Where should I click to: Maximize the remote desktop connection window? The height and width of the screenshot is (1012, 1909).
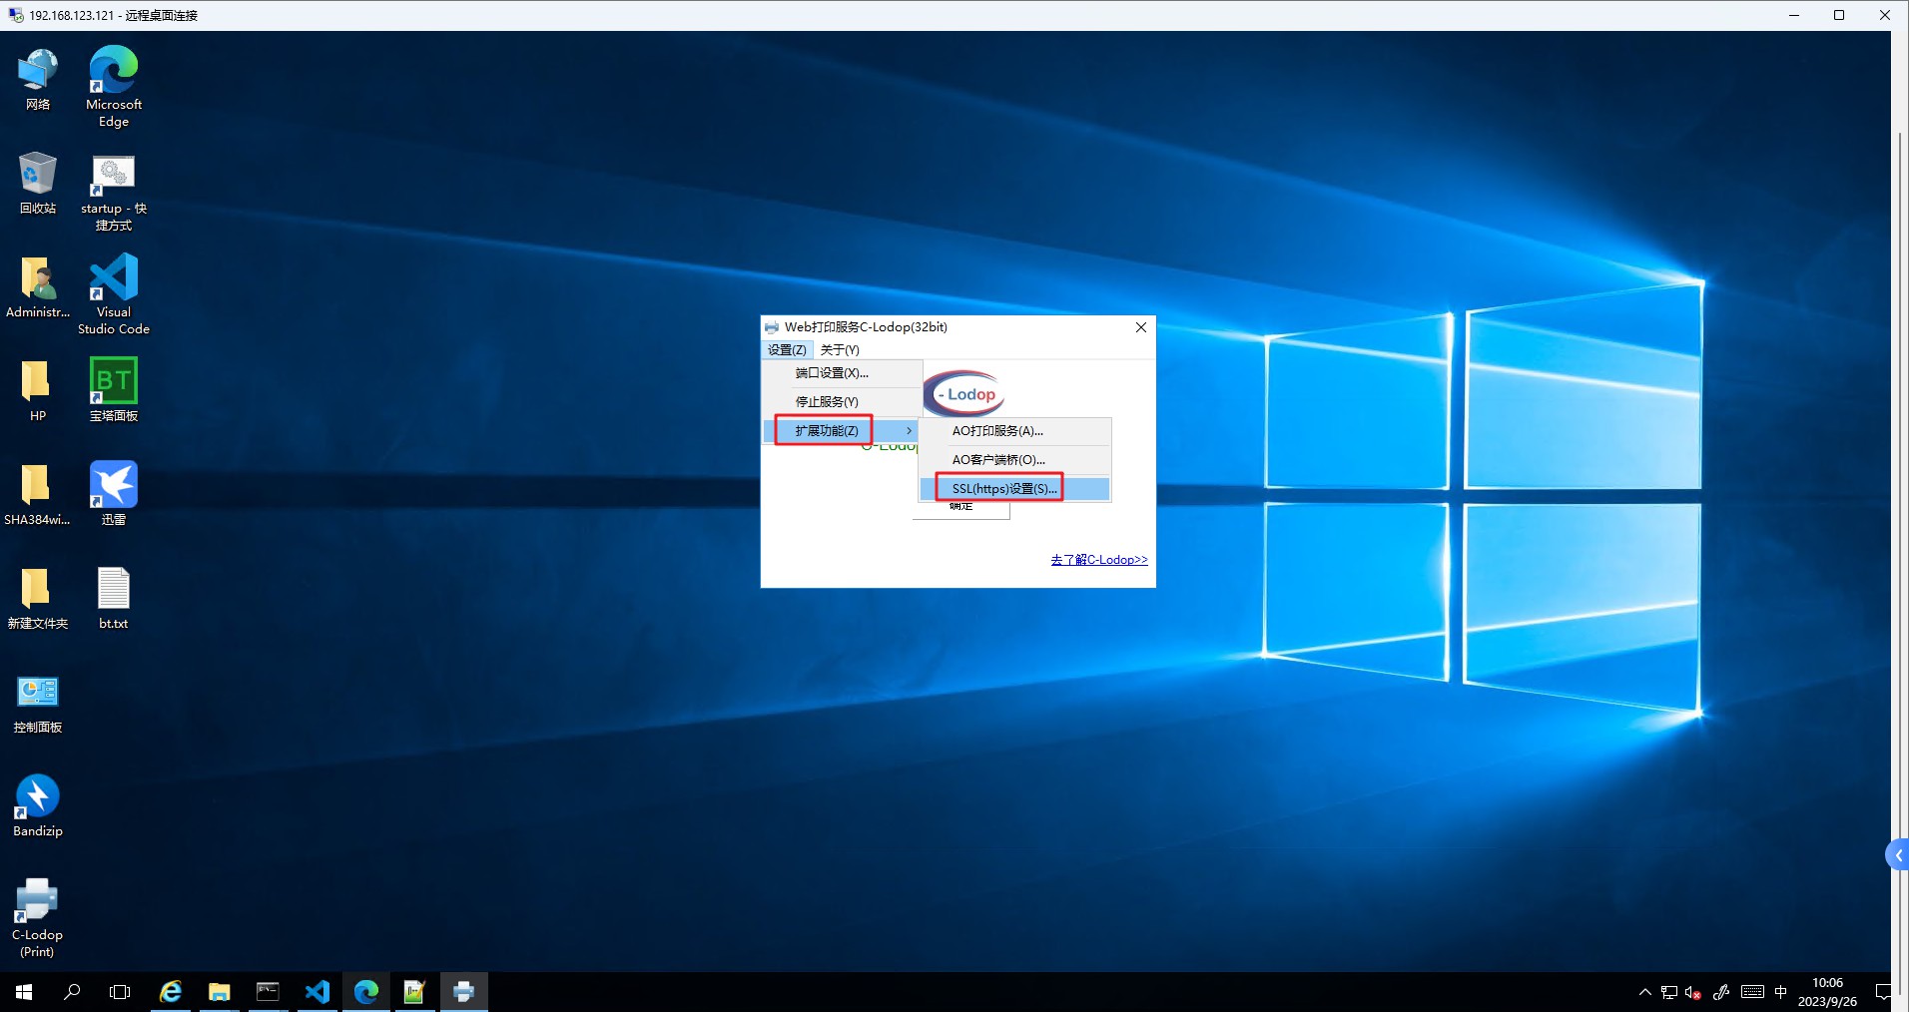[x=1839, y=15]
